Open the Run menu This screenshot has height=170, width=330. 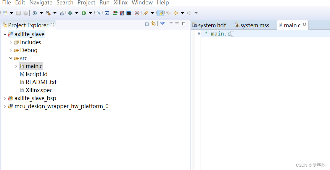click(104, 3)
